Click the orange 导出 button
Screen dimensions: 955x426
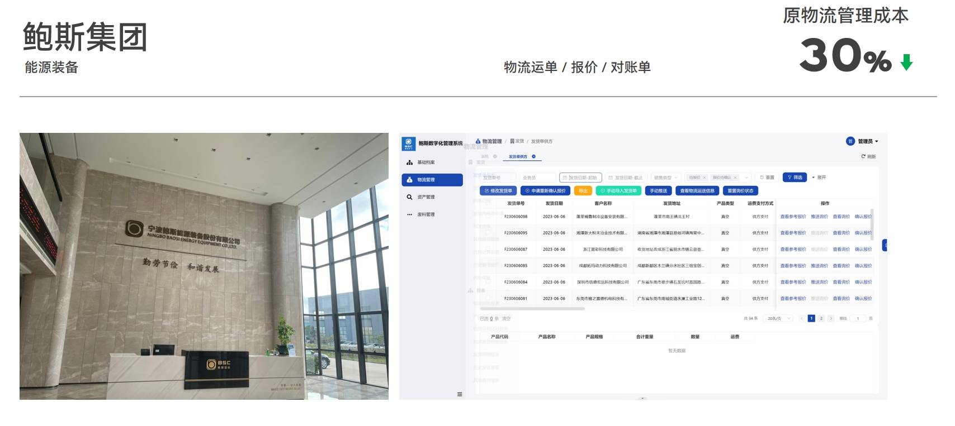[x=583, y=191]
